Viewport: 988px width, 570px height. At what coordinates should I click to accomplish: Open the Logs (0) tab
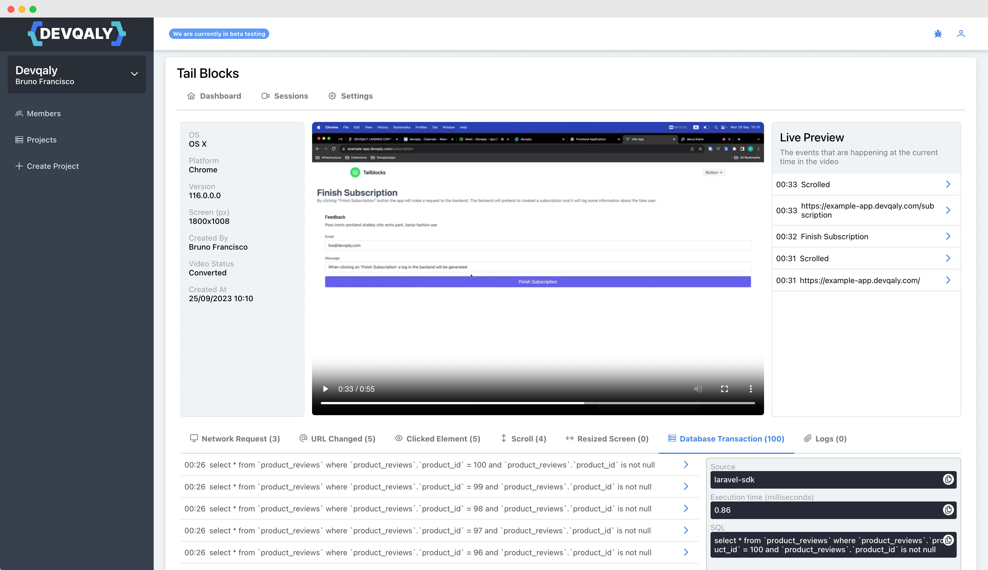point(825,438)
